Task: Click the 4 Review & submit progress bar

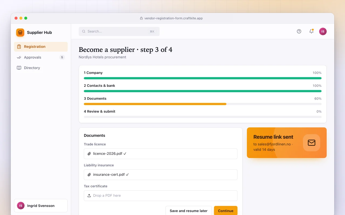Action: [x=203, y=117]
